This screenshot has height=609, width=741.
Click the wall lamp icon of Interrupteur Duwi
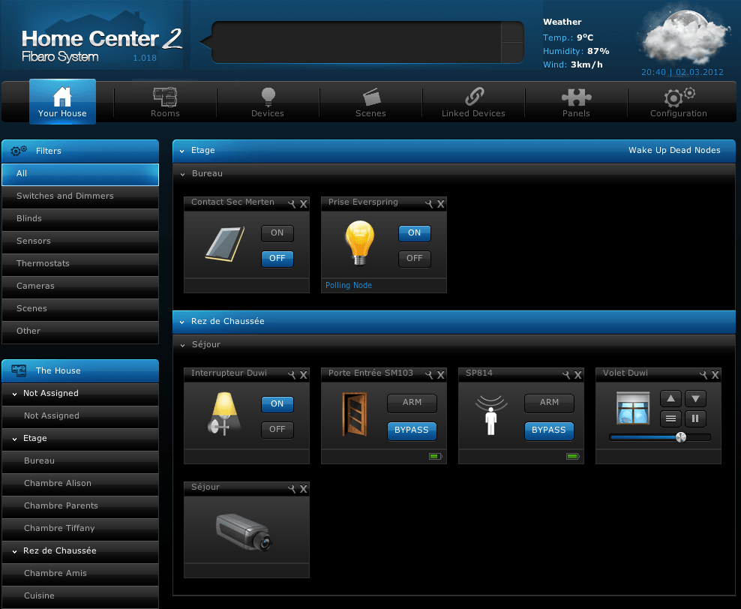223,413
